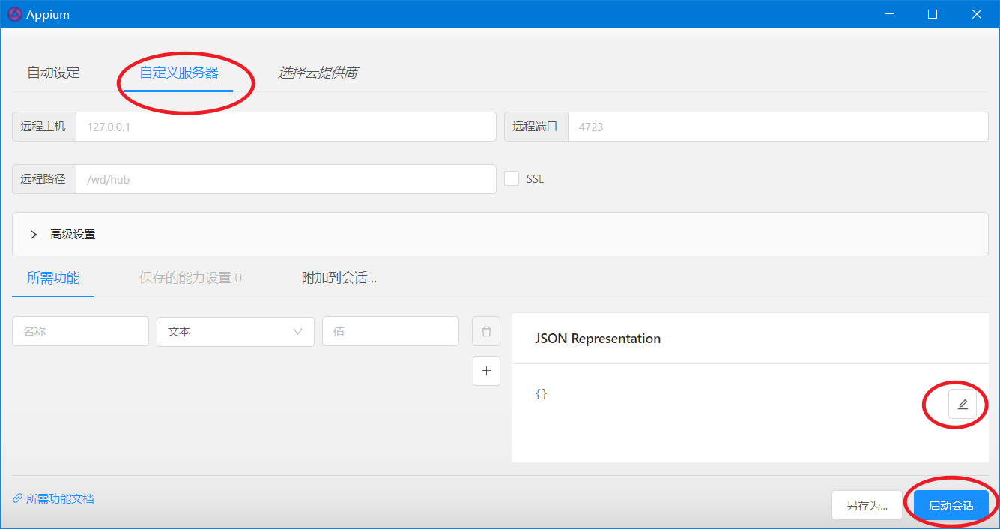This screenshot has width=1000, height=529.
Task: Minimize the Appium window
Action: click(x=889, y=14)
